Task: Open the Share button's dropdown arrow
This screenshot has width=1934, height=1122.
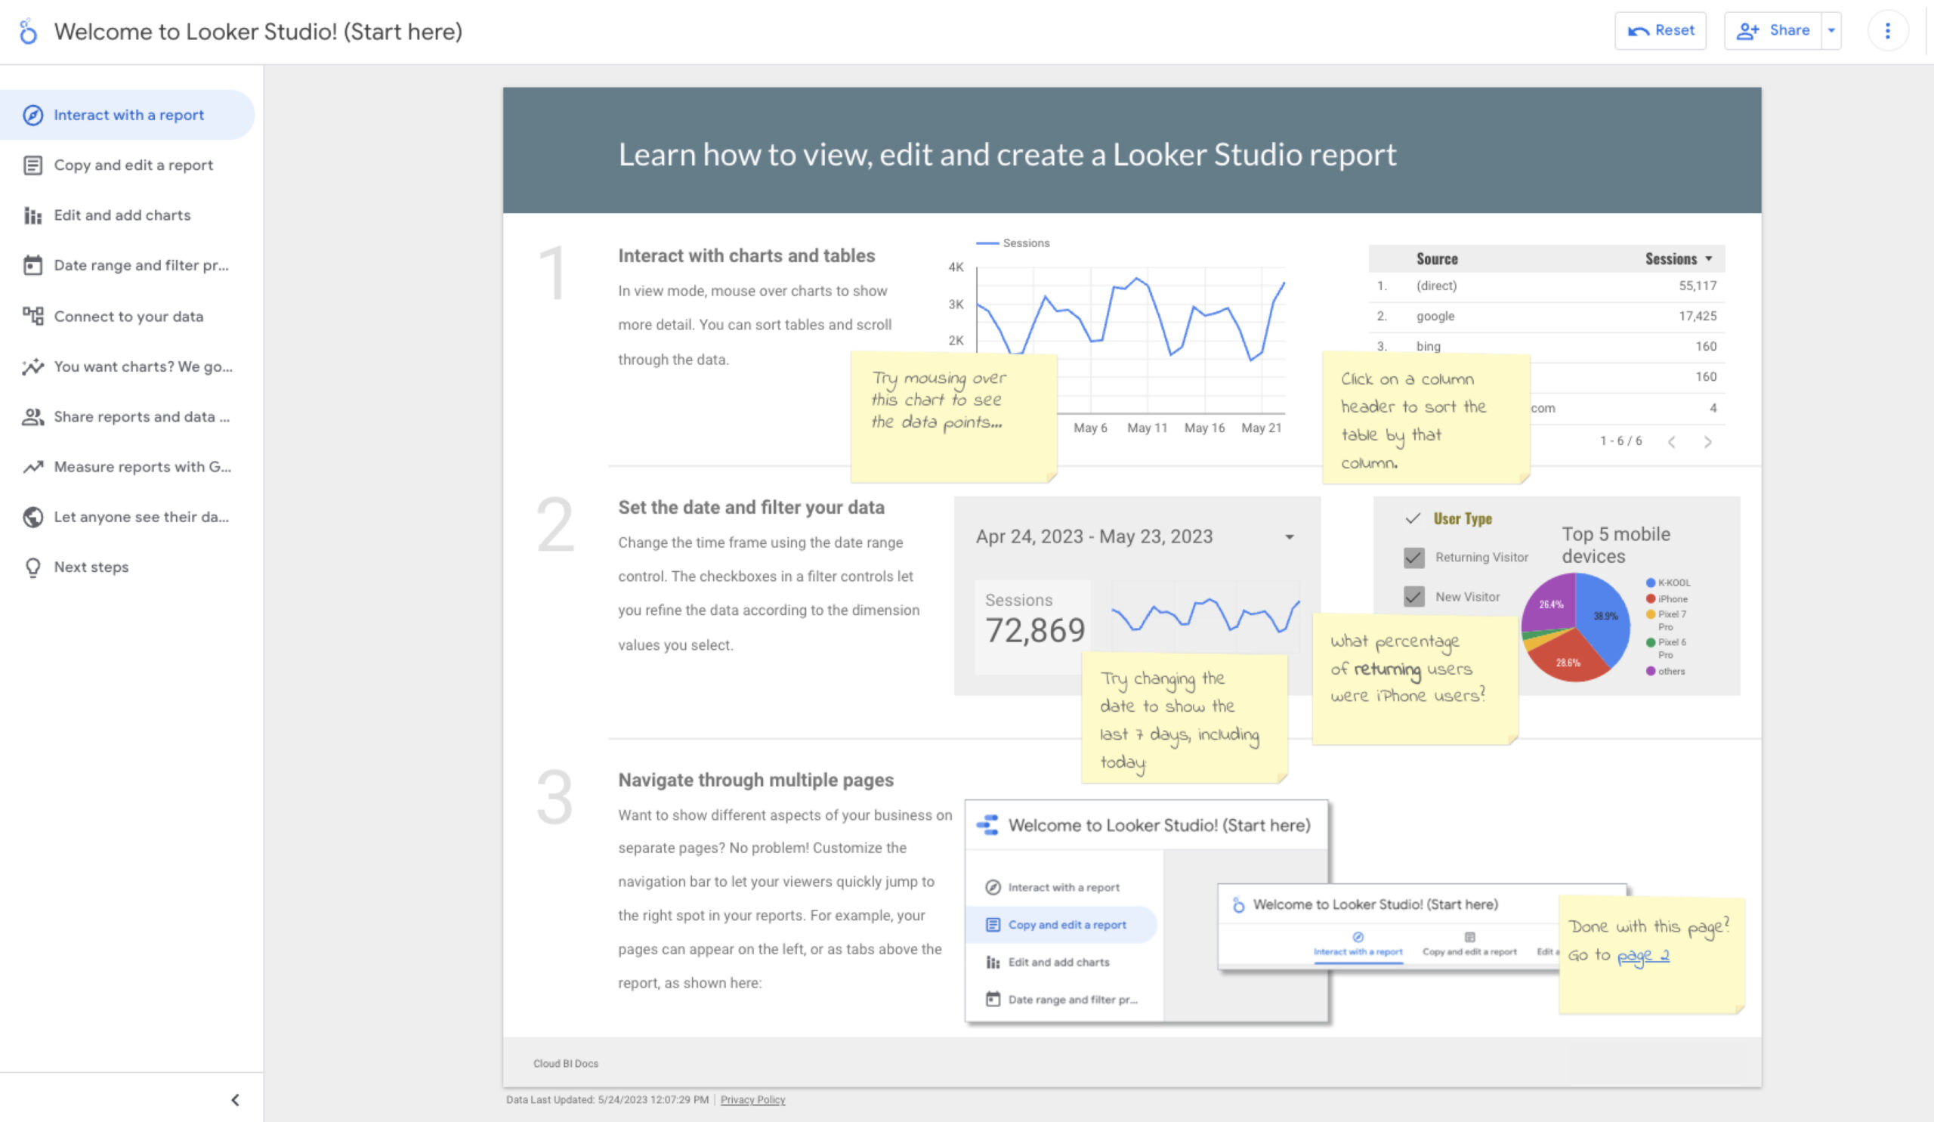Action: (x=1832, y=31)
